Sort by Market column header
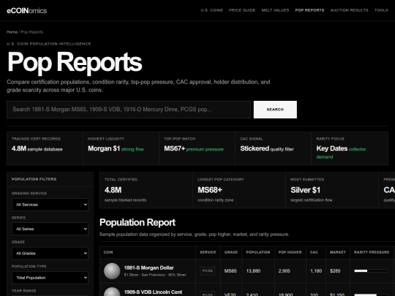This screenshot has width=395, height=296. click(338, 252)
